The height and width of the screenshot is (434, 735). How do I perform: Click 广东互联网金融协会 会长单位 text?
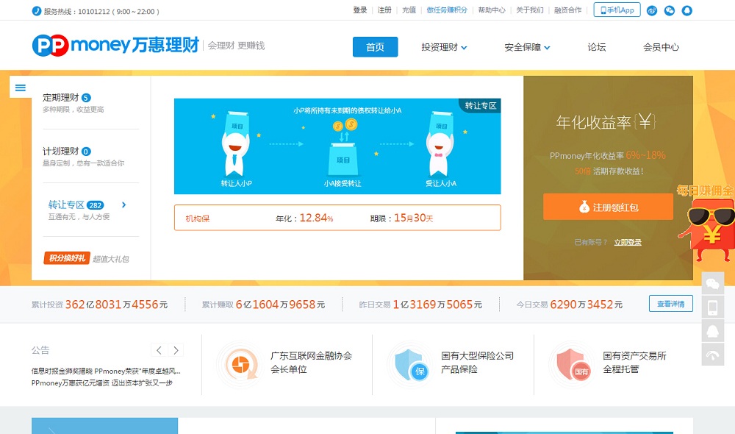pos(311,363)
